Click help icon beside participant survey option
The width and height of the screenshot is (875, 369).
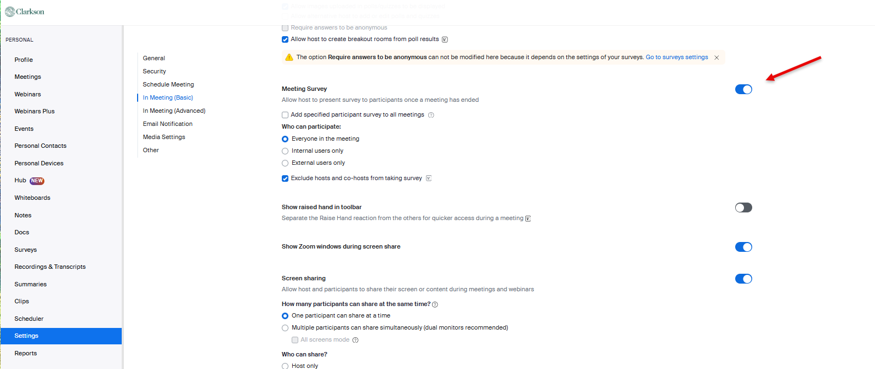pyautogui.click(x=431, y=115)
